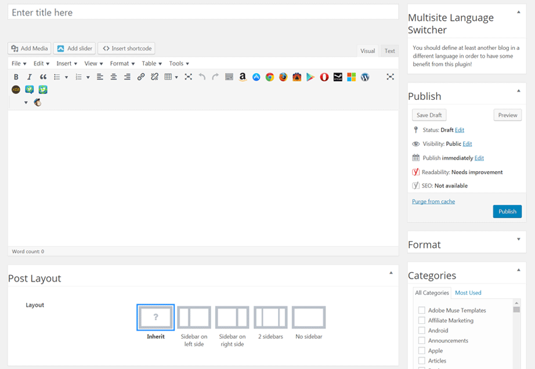Open the File menu

[19, 63]
